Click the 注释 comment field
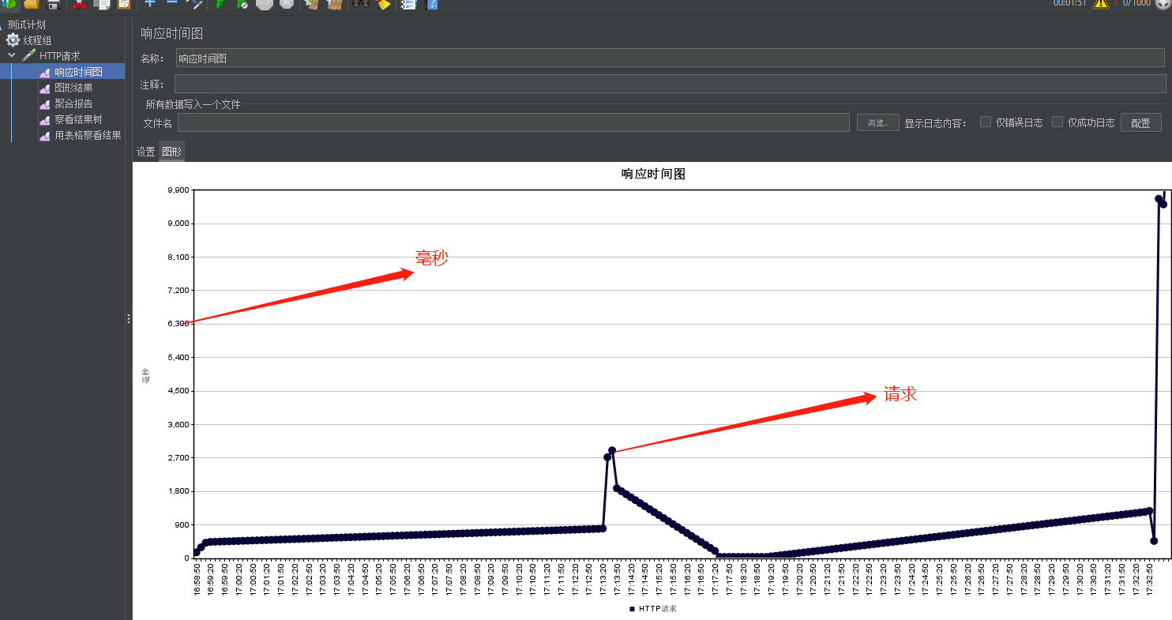 [670, 84]
